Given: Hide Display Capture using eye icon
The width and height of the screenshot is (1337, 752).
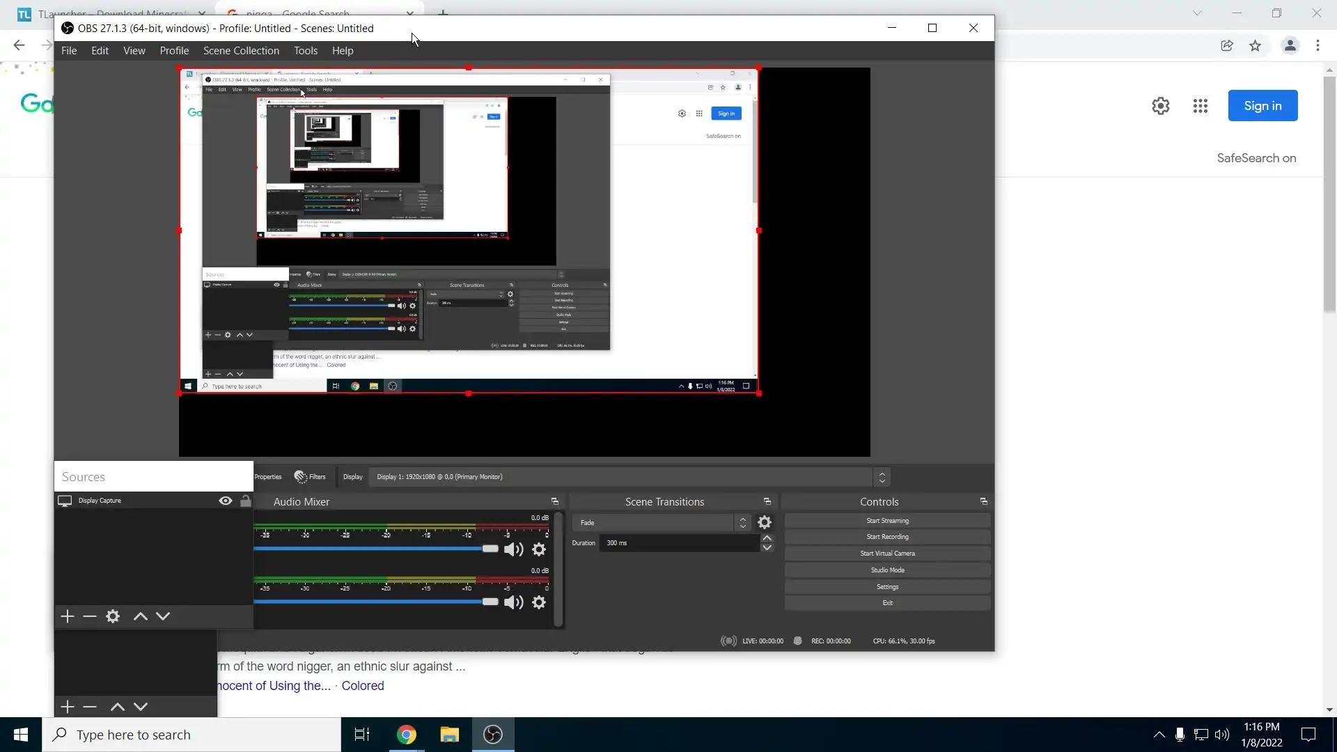Looking at the screenshot, I should [x=226, y=501].
